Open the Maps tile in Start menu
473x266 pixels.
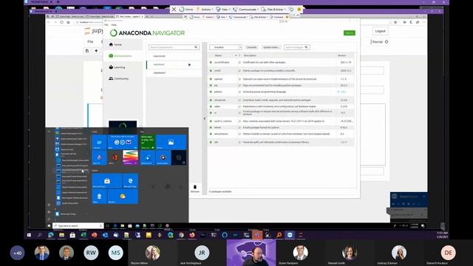click(x=99, y=197)
